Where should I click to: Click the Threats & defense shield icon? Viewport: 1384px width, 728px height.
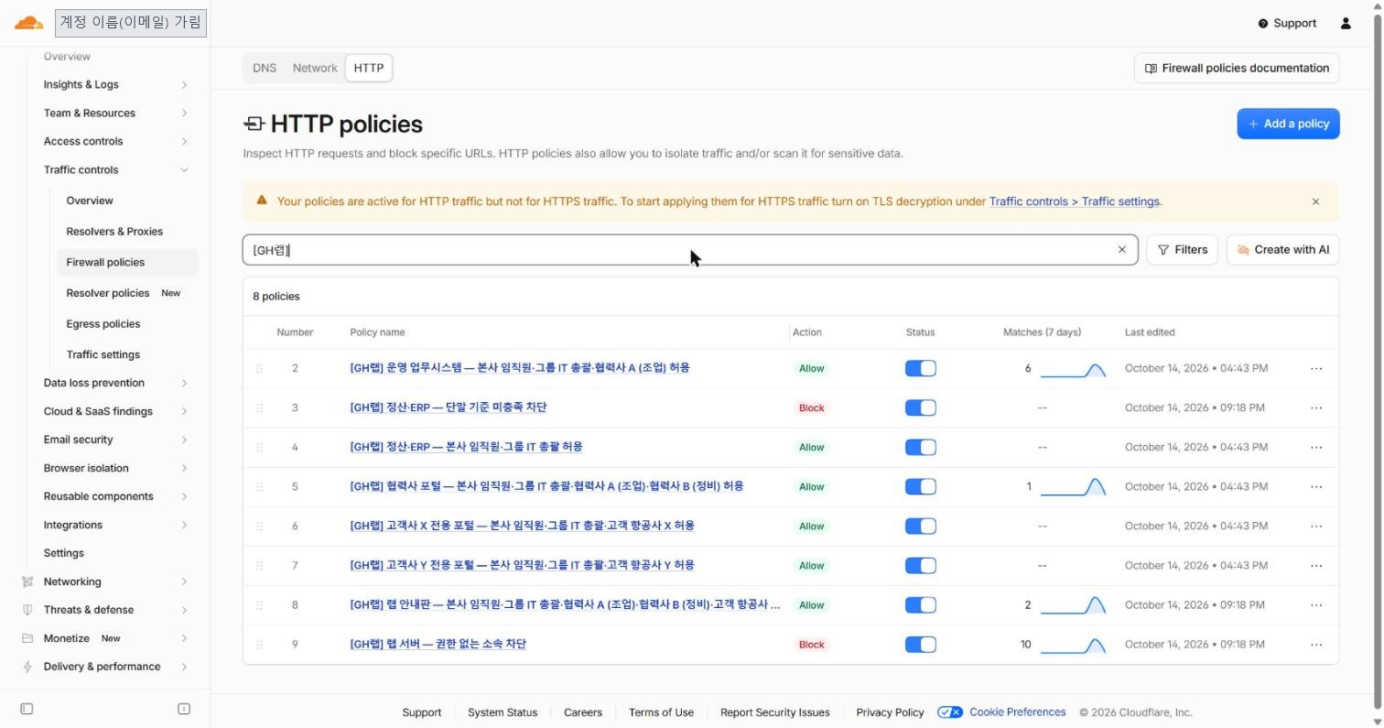27,610
